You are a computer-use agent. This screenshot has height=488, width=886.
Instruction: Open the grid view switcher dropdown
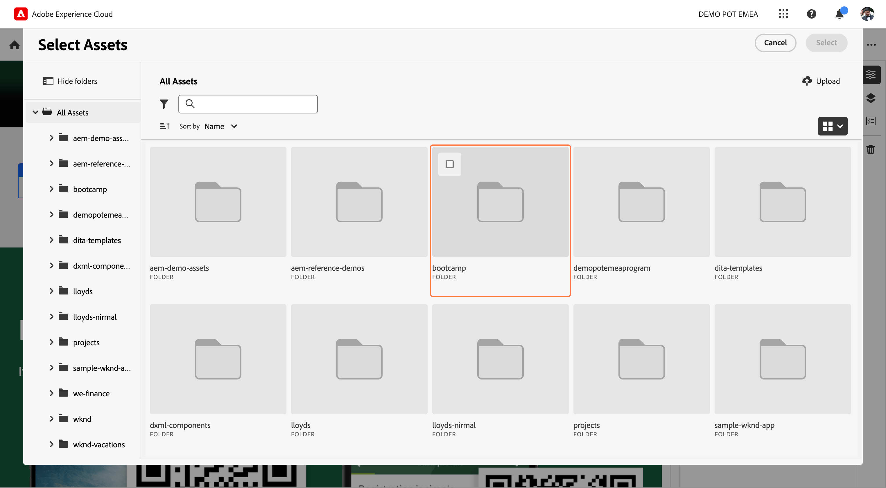click(833, 126)
